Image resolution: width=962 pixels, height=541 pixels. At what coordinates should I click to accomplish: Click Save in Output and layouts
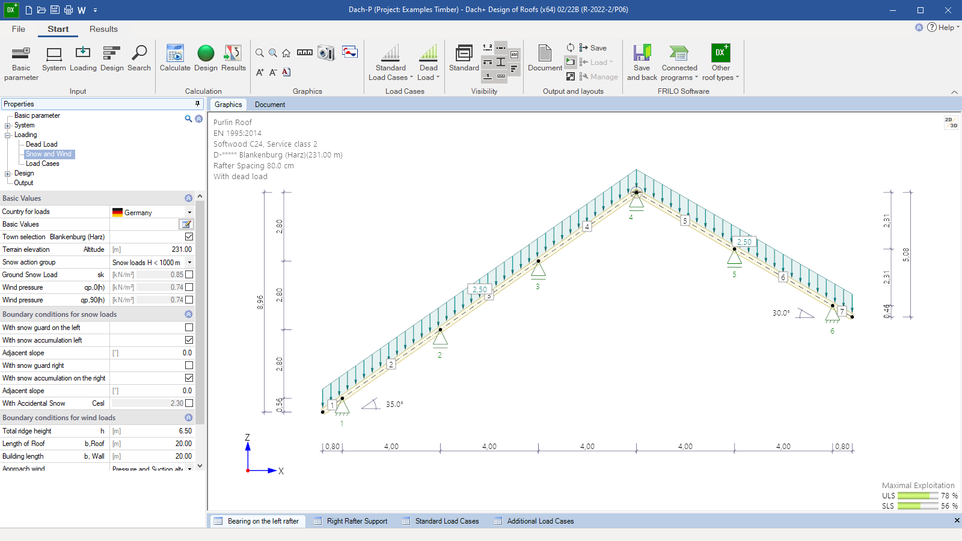pyautogui.click(x=593, y=47)
